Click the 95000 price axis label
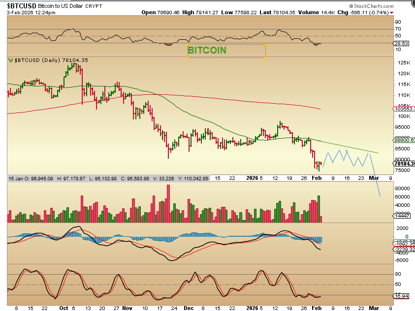This screenshot has height=311, width=415. [x=403, y=127]
